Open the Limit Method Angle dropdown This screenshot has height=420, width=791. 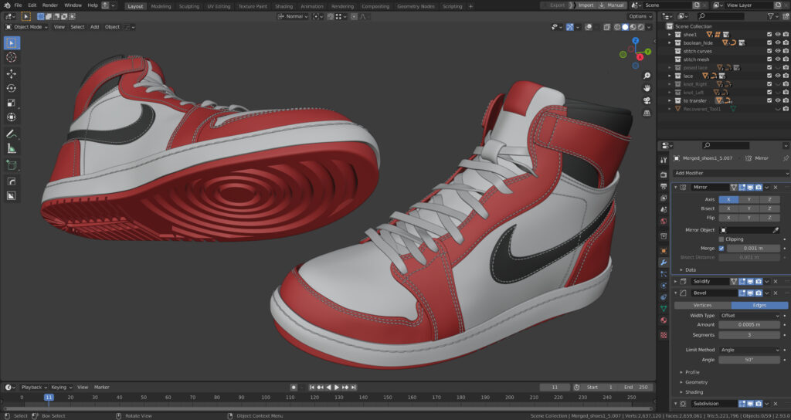tap(749, 350)
